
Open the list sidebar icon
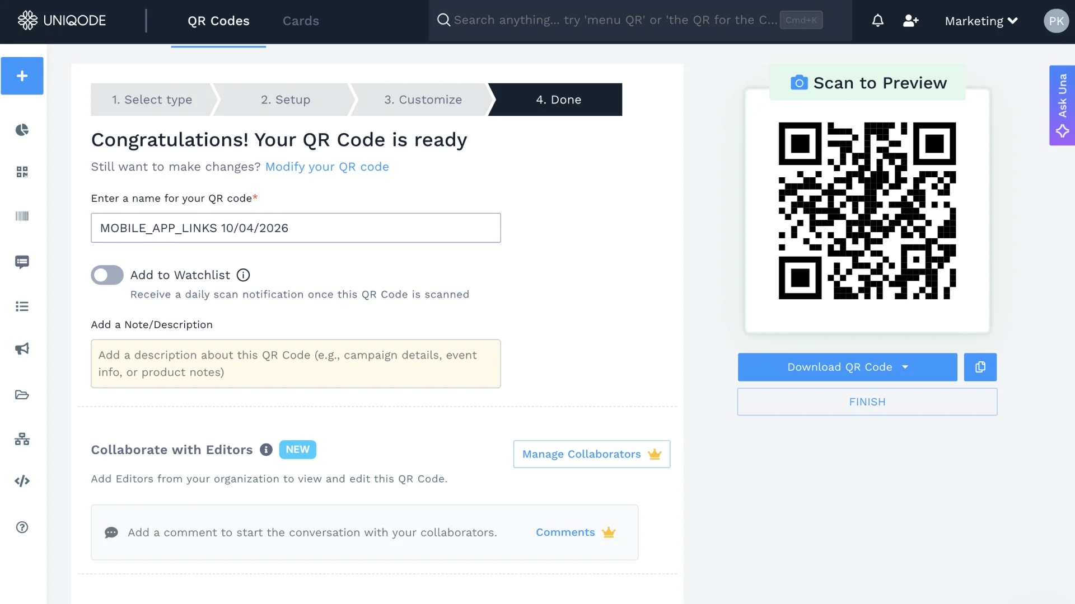[x=22, y=306]
